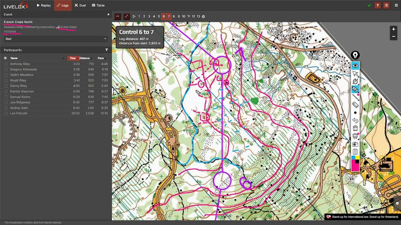Click the Greenland banner message
401x225 pixels.
[x=363, y=217]
